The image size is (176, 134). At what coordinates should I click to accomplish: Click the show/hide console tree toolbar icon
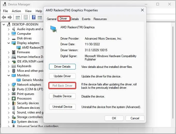coord(18,17)
